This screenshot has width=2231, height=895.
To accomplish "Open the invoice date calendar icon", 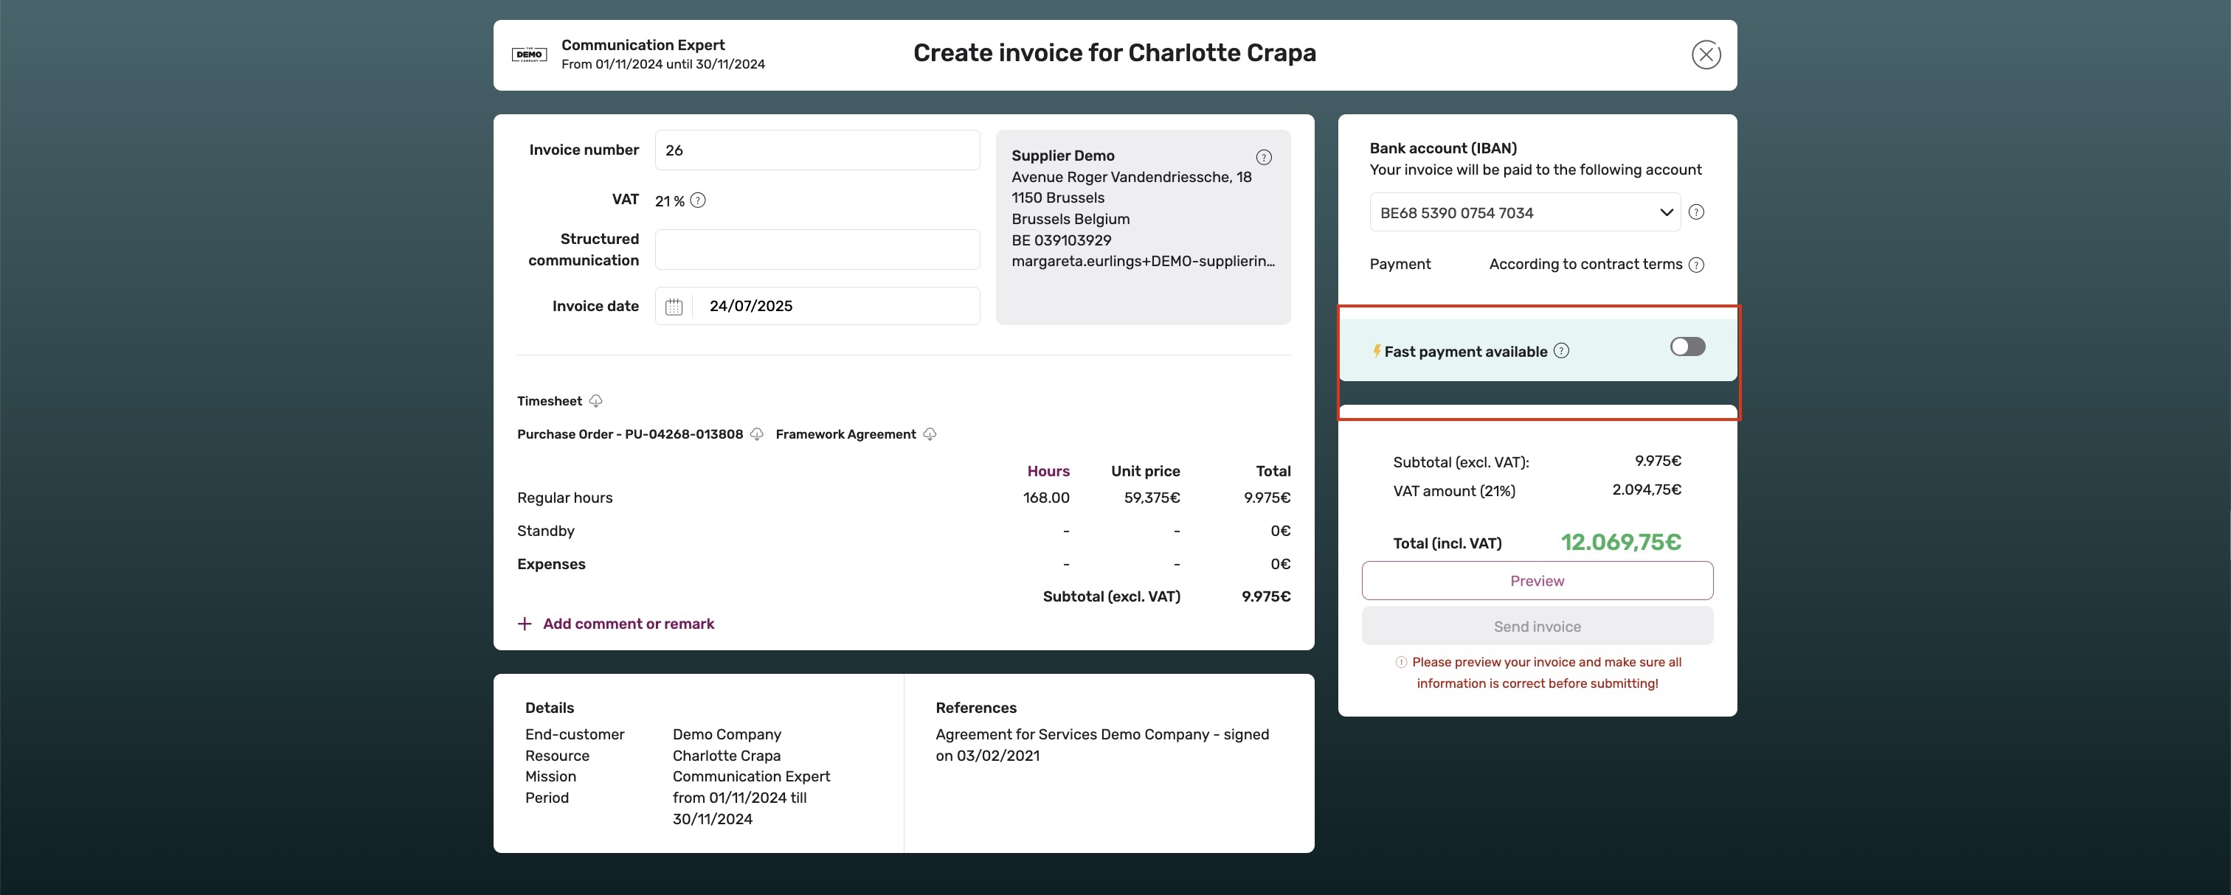I will (x=674, y=307).
